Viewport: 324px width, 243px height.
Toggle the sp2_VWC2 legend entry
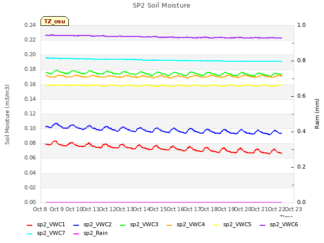click(x=92, y=225)
